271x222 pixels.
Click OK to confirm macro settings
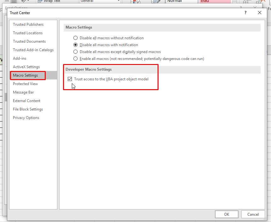(x=227, y=214)
